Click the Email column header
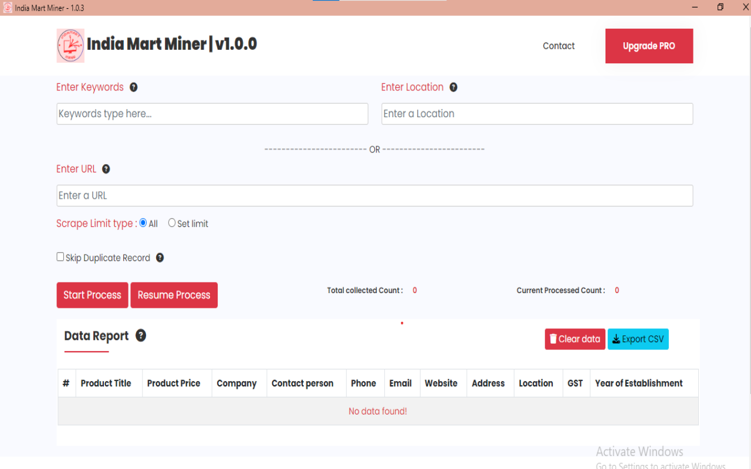Viewport: 751px width, 469px height. pos(401,383)
